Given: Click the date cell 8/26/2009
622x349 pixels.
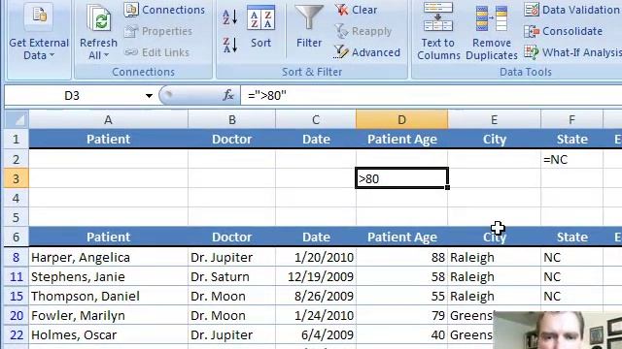Looking at the screenshot, I should 316,296.
